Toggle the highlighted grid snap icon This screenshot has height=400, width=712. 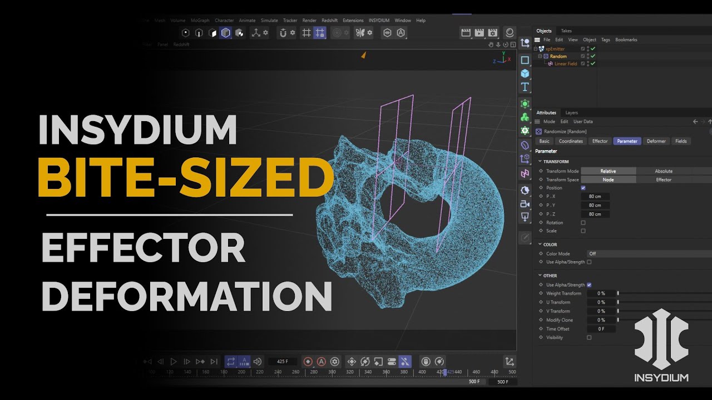pyautogui.click(x=320, y=33)
